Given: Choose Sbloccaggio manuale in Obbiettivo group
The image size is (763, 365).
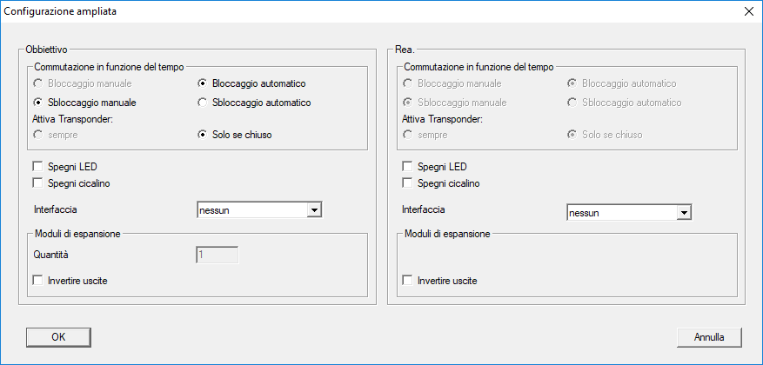Looking at the screenshot, I should point(37,103).
